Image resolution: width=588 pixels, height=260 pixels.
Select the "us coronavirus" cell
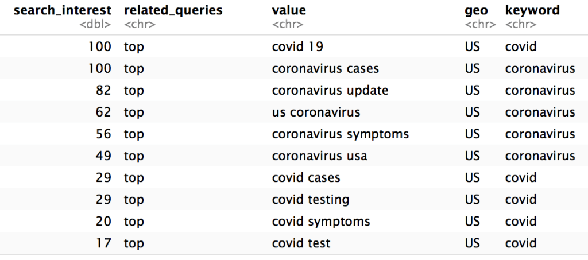coord(316,112)
